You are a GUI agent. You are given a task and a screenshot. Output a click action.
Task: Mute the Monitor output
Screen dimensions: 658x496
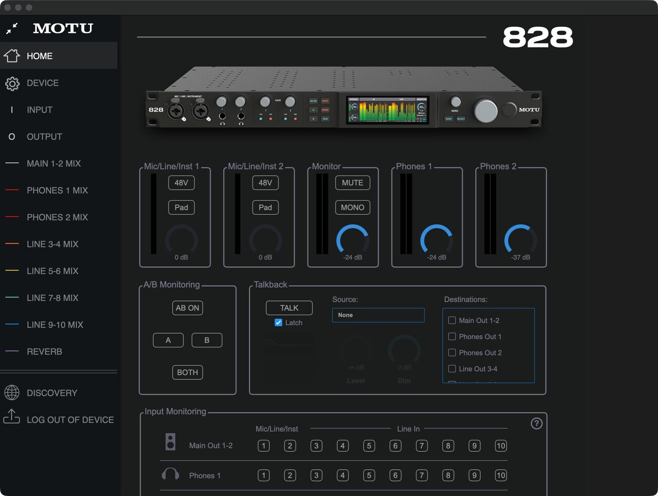(353, 182)
